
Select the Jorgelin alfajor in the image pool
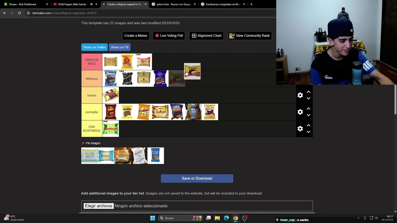click(x=139, y=156)
